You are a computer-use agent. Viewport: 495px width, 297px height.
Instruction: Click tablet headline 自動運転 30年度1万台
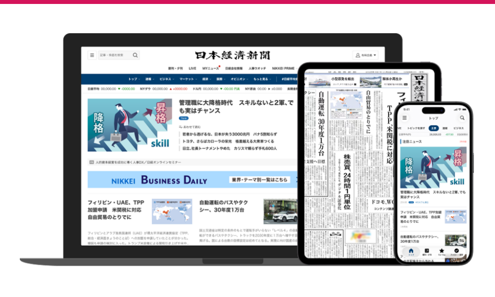pos(321,123)
